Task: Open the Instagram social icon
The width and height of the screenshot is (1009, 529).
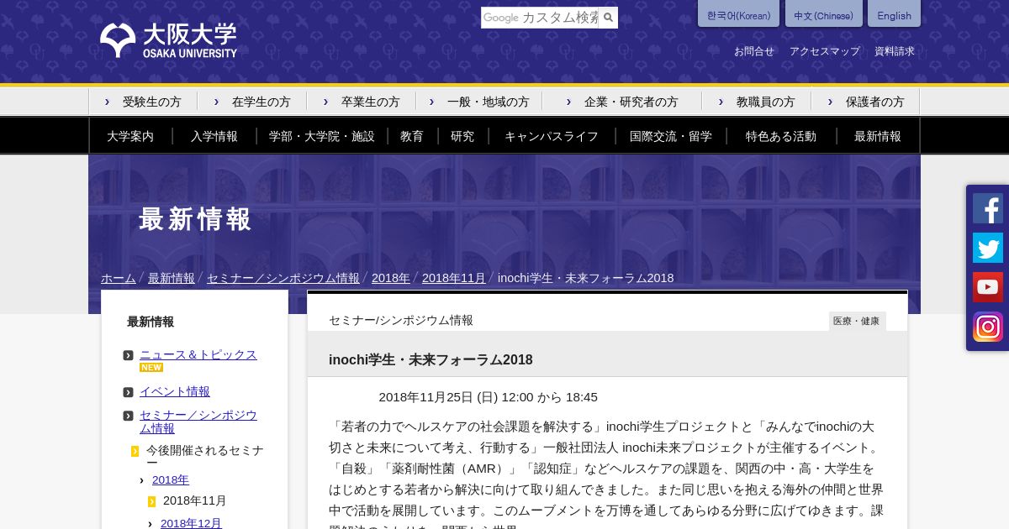Action: coord(988,327)
